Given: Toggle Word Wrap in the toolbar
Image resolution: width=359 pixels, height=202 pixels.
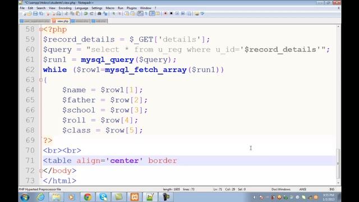Looking at the screenshot, I should [x=140, y=13].
